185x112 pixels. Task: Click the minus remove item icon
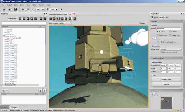(7, 91)
